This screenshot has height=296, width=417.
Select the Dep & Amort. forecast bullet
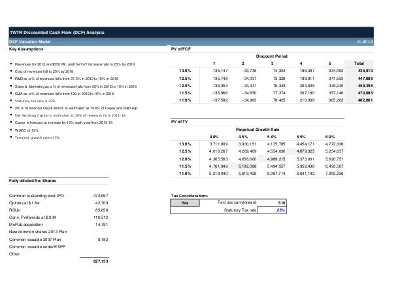point(76,108)
